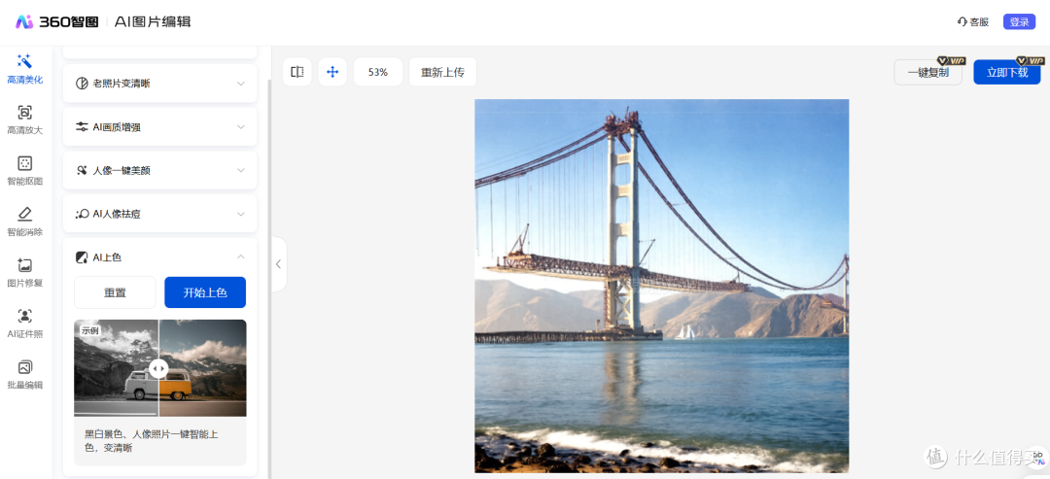Collapse the AI上色 section

pyautogui.click(x=241, y=257)
